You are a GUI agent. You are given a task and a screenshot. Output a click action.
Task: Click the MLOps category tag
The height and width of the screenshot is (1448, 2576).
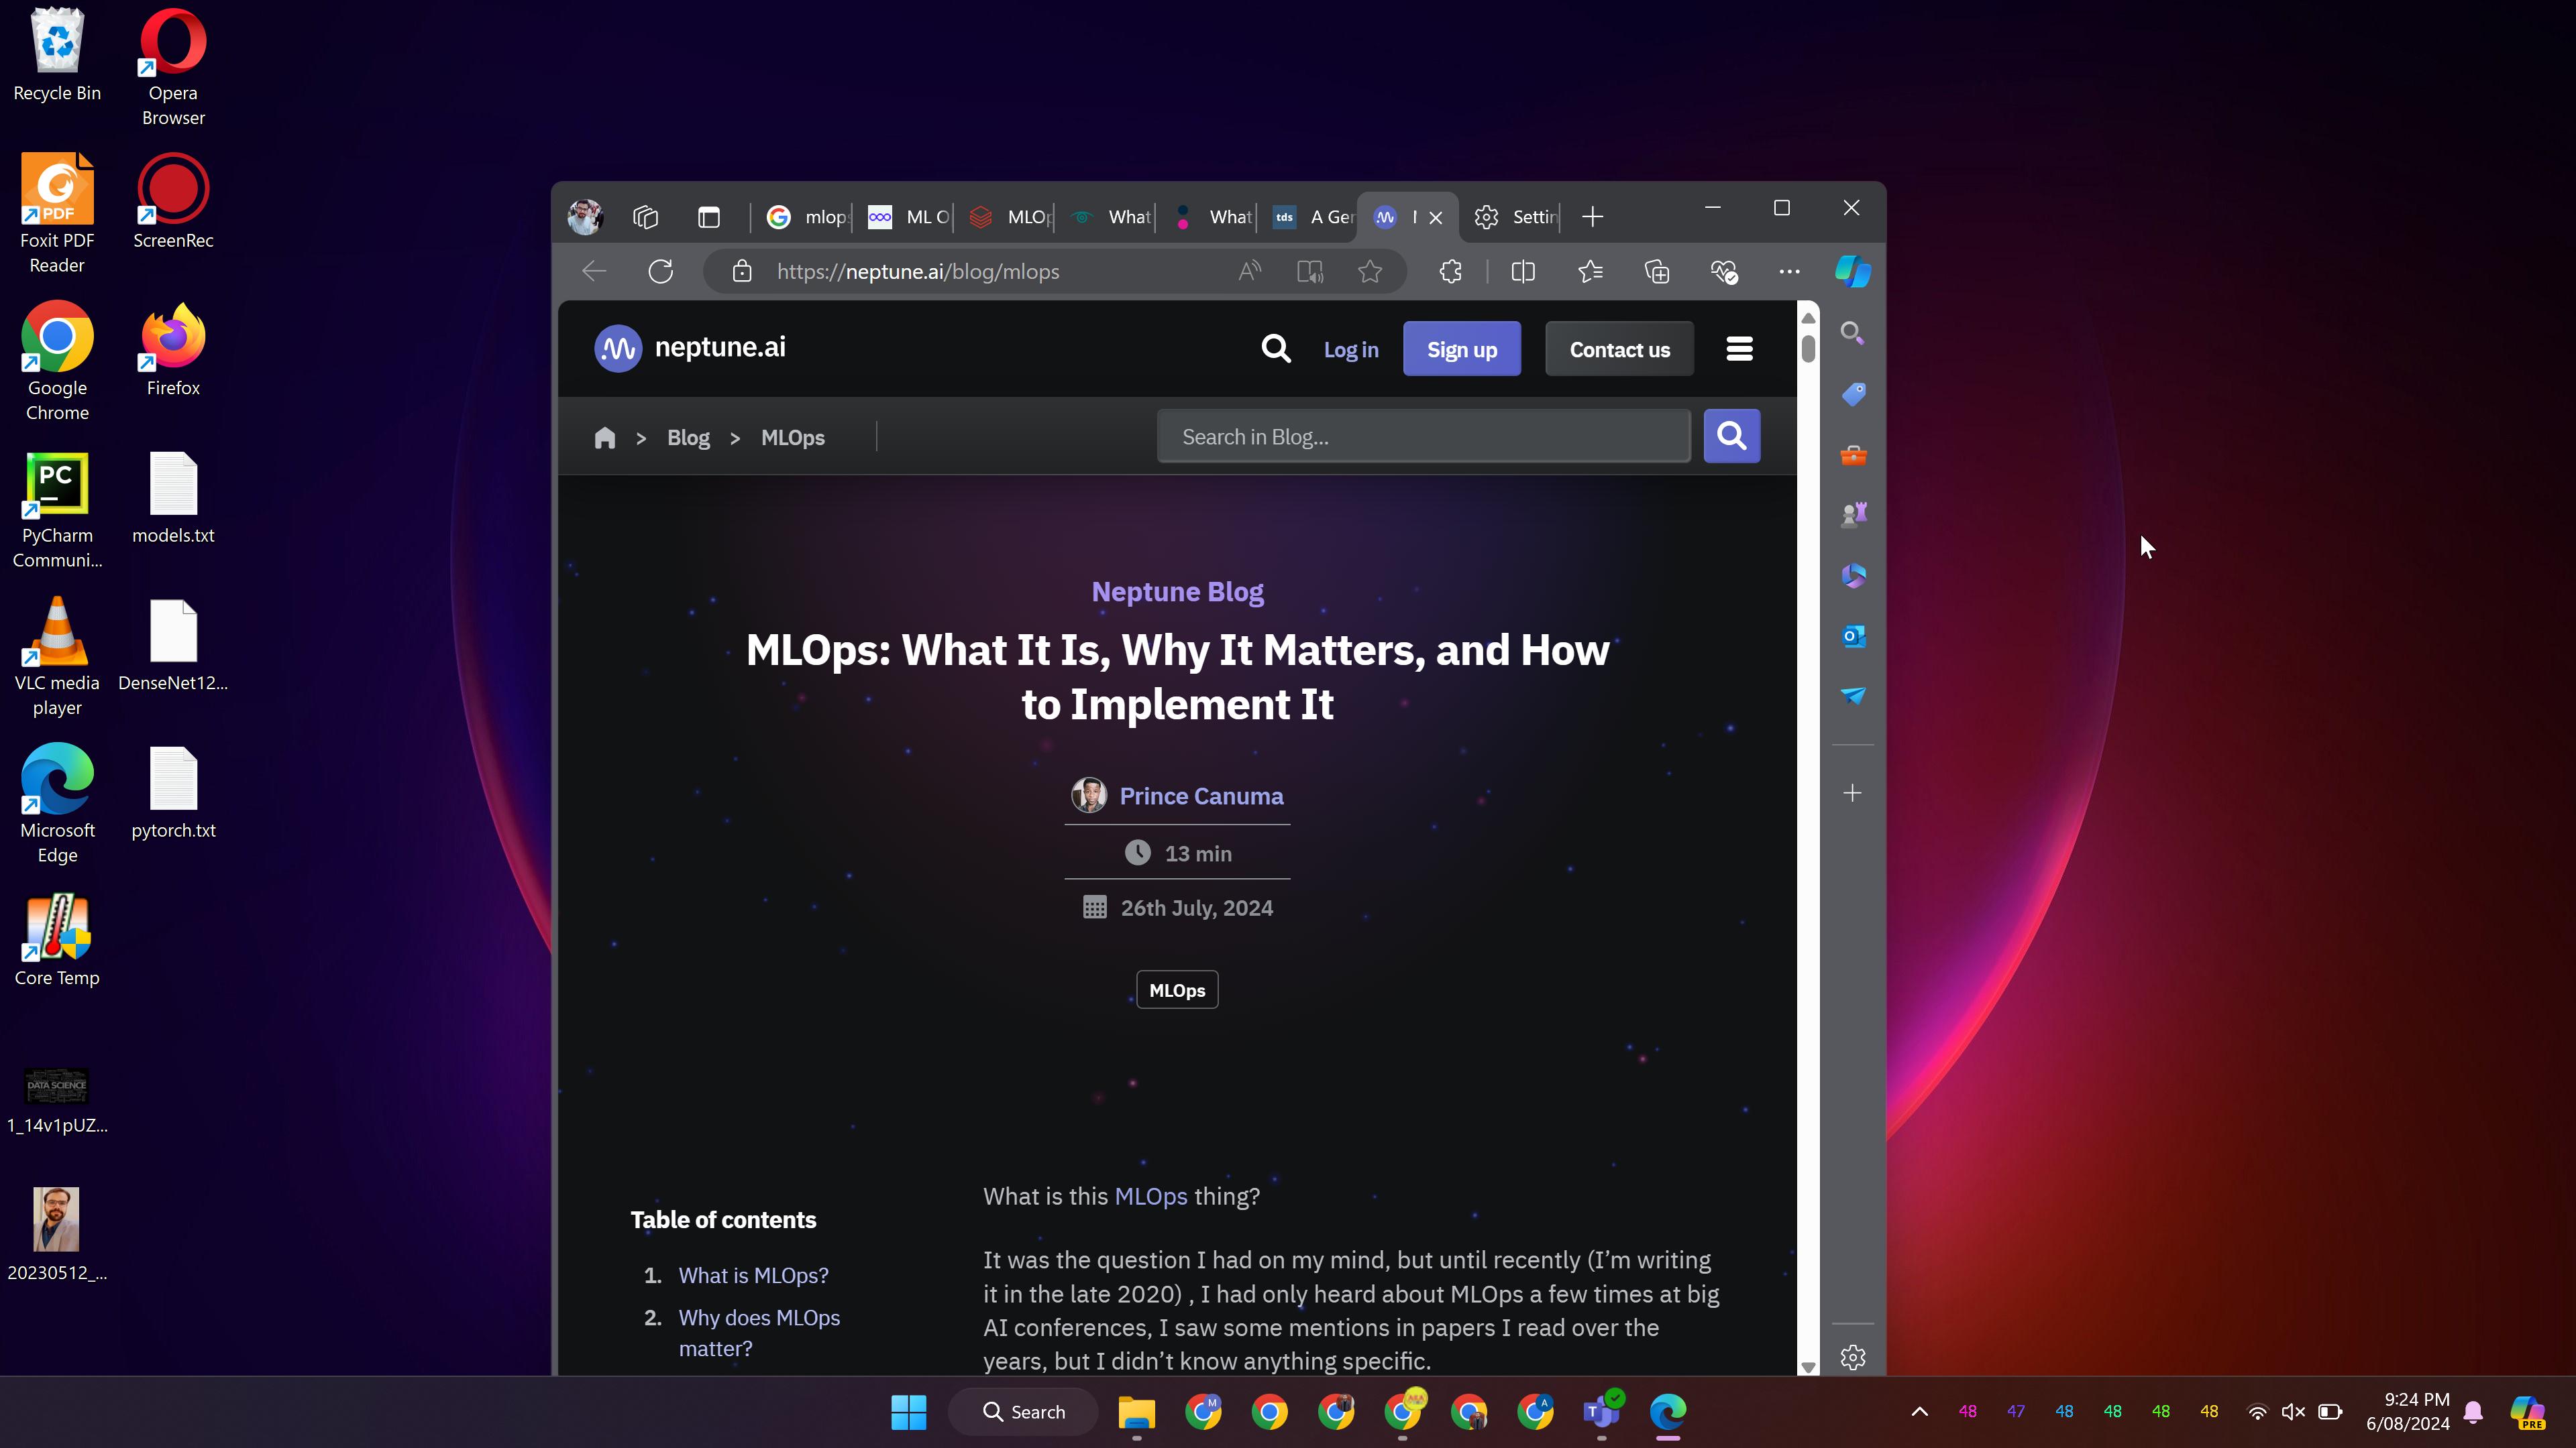[1177, 990]
